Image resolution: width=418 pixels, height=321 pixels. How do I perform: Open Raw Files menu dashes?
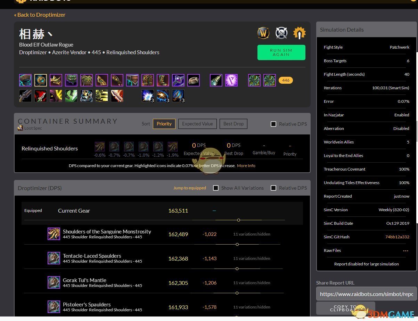click(405, 250)
